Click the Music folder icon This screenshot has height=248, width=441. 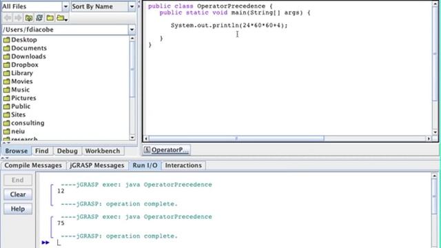[6, 90]
